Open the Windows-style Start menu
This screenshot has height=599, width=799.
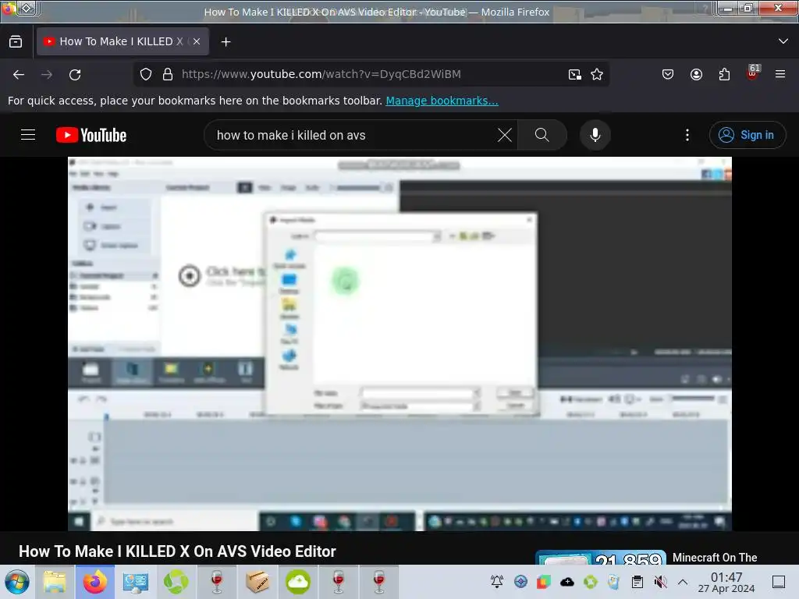coord(17,582)
